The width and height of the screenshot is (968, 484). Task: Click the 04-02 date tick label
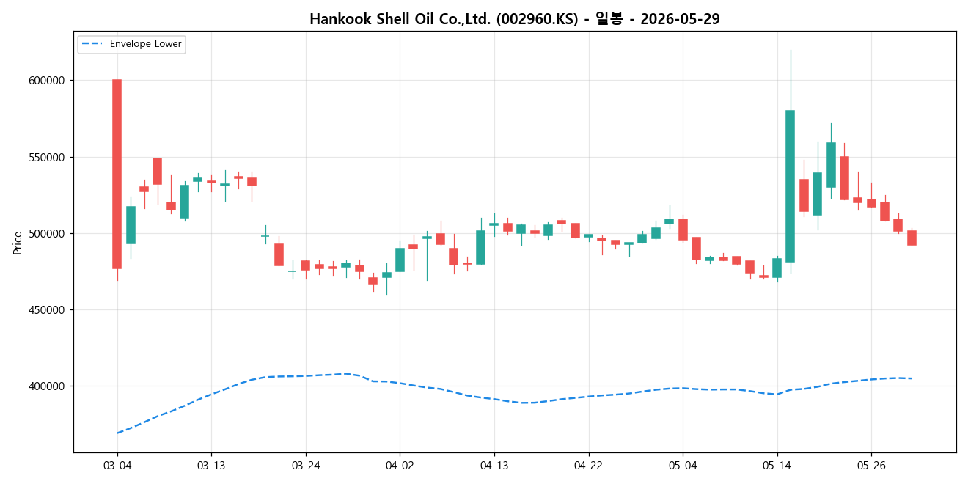(x=400, y=465)
